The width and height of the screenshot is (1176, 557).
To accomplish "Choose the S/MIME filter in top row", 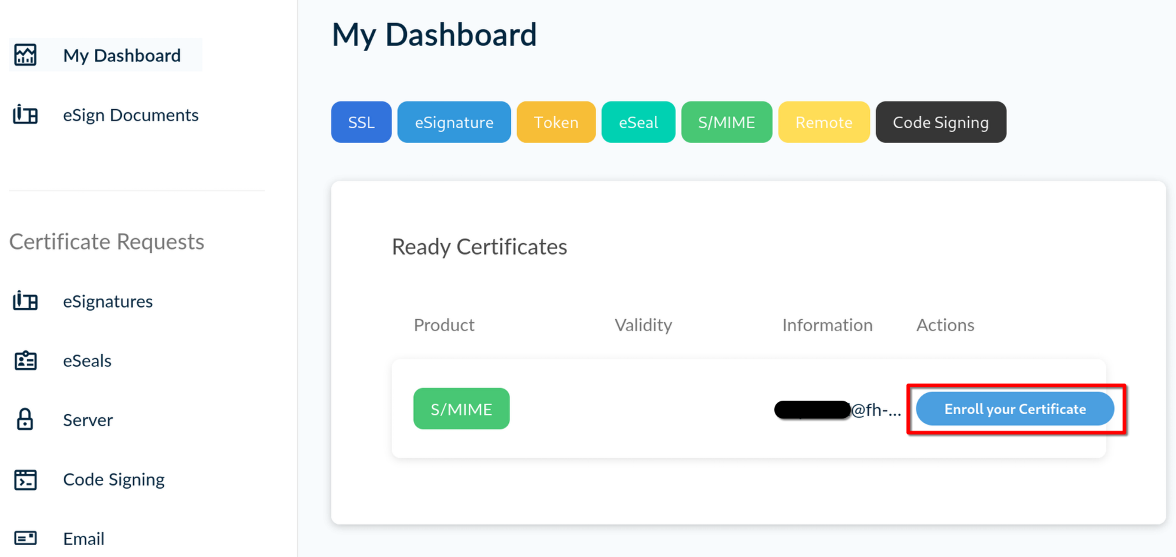I will click(726, 122).
